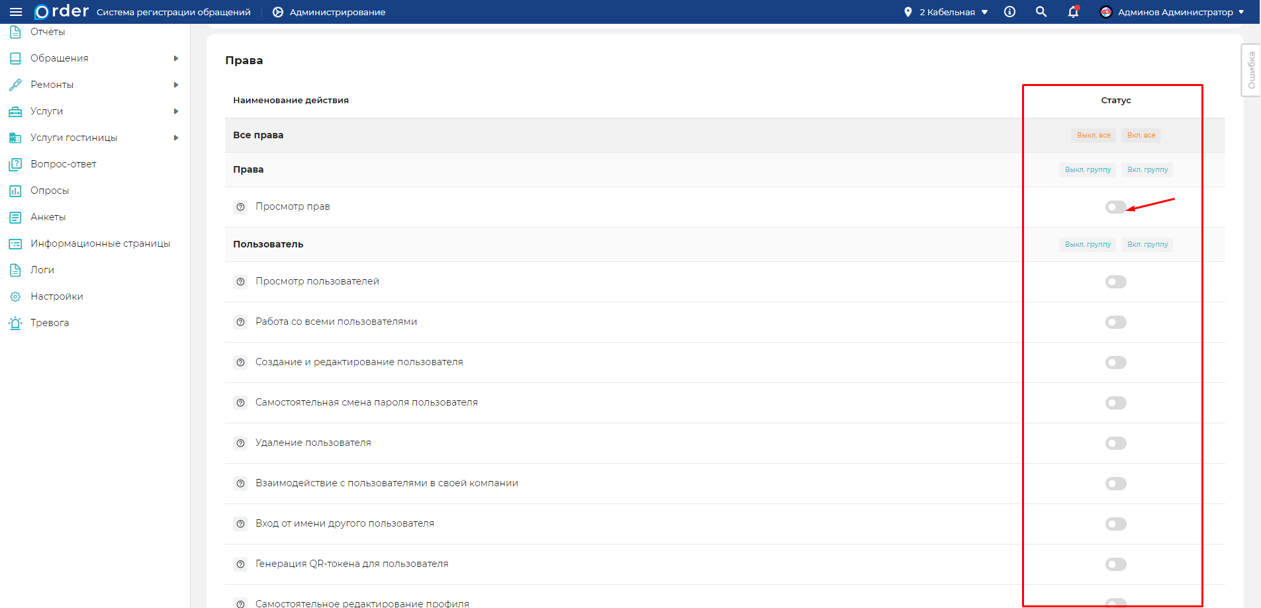
Task: Expand the Обращения submenu arrow
Action: 176,58
